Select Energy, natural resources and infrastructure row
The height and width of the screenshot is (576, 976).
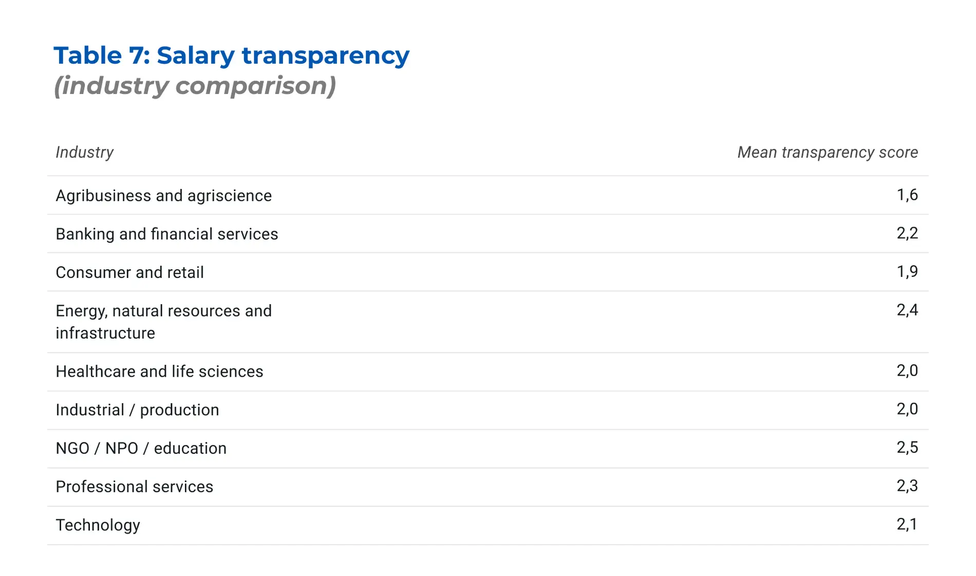(488, 322)
